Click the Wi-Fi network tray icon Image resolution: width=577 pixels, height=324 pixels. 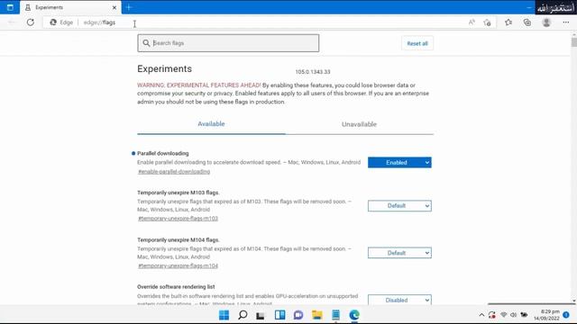click(x=504, y=315)
